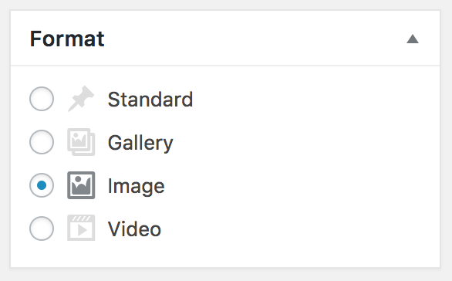
Task: Click the Gallery text label
Action: pos(140,143)
